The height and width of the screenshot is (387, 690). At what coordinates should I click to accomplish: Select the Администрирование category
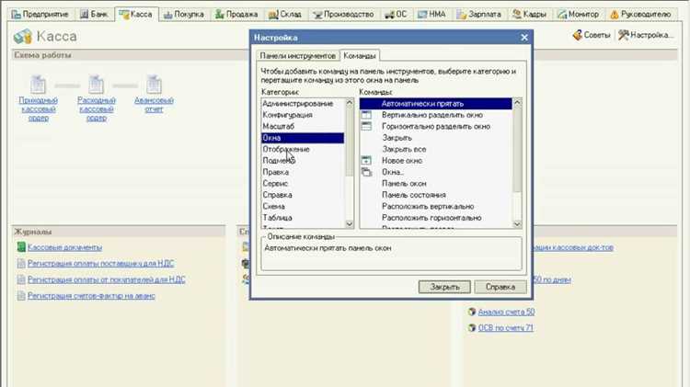303,103
